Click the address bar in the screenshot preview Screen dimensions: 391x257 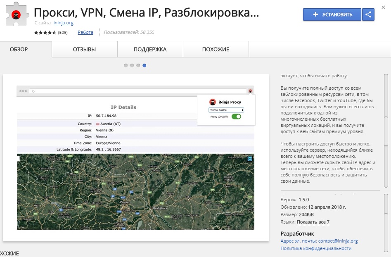pyautogui.click(x=124, y=91)
